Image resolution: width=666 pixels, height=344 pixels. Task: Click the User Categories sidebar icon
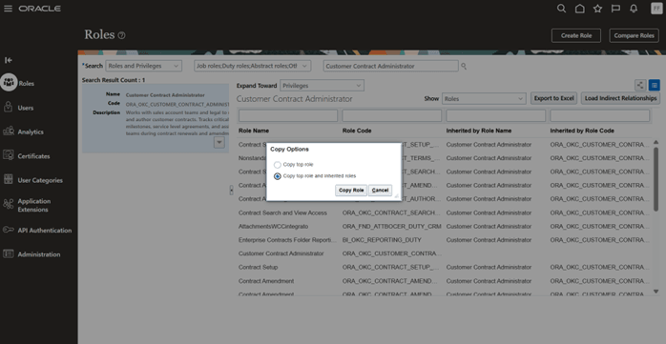tap(8, 180)
